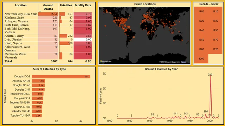Click the 3707 total ground deaths value
Viewport: 225px width, 126px height.
[x=54, y=61]
